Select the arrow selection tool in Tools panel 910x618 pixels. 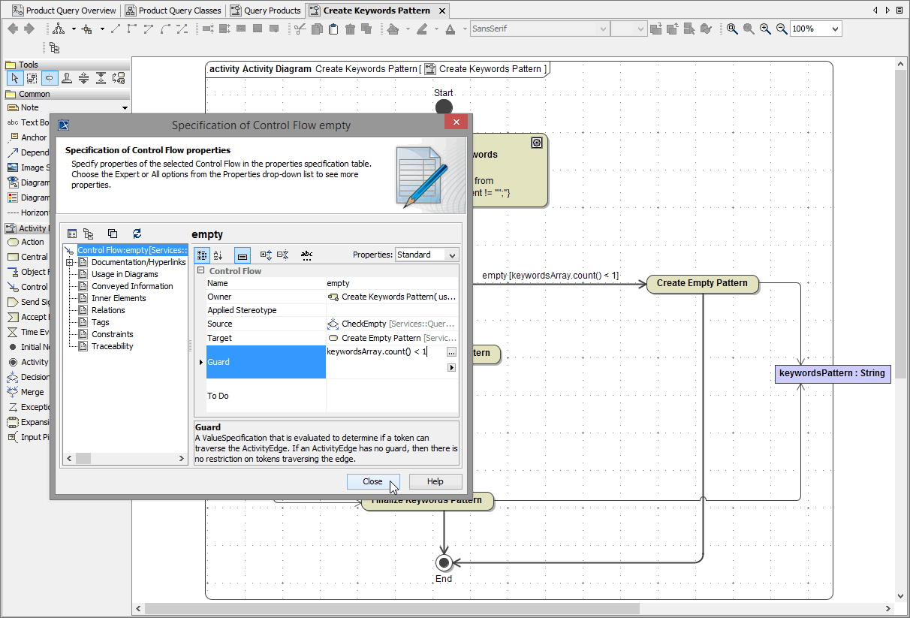pos(14,77)
